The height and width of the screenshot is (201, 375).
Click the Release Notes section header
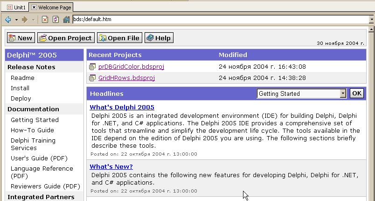tap(31, 67)
